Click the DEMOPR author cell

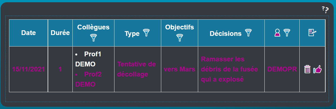click(282, 69)
